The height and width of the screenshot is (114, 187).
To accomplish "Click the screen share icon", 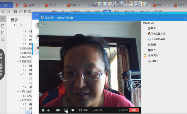I will coord(66,110).
